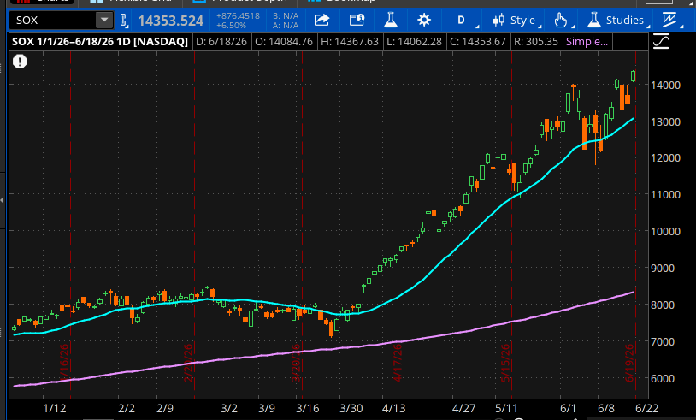Viewport: 696px width, 420px height.
Task: Click the L: 14062.28 low value
Action: (414, 42)
